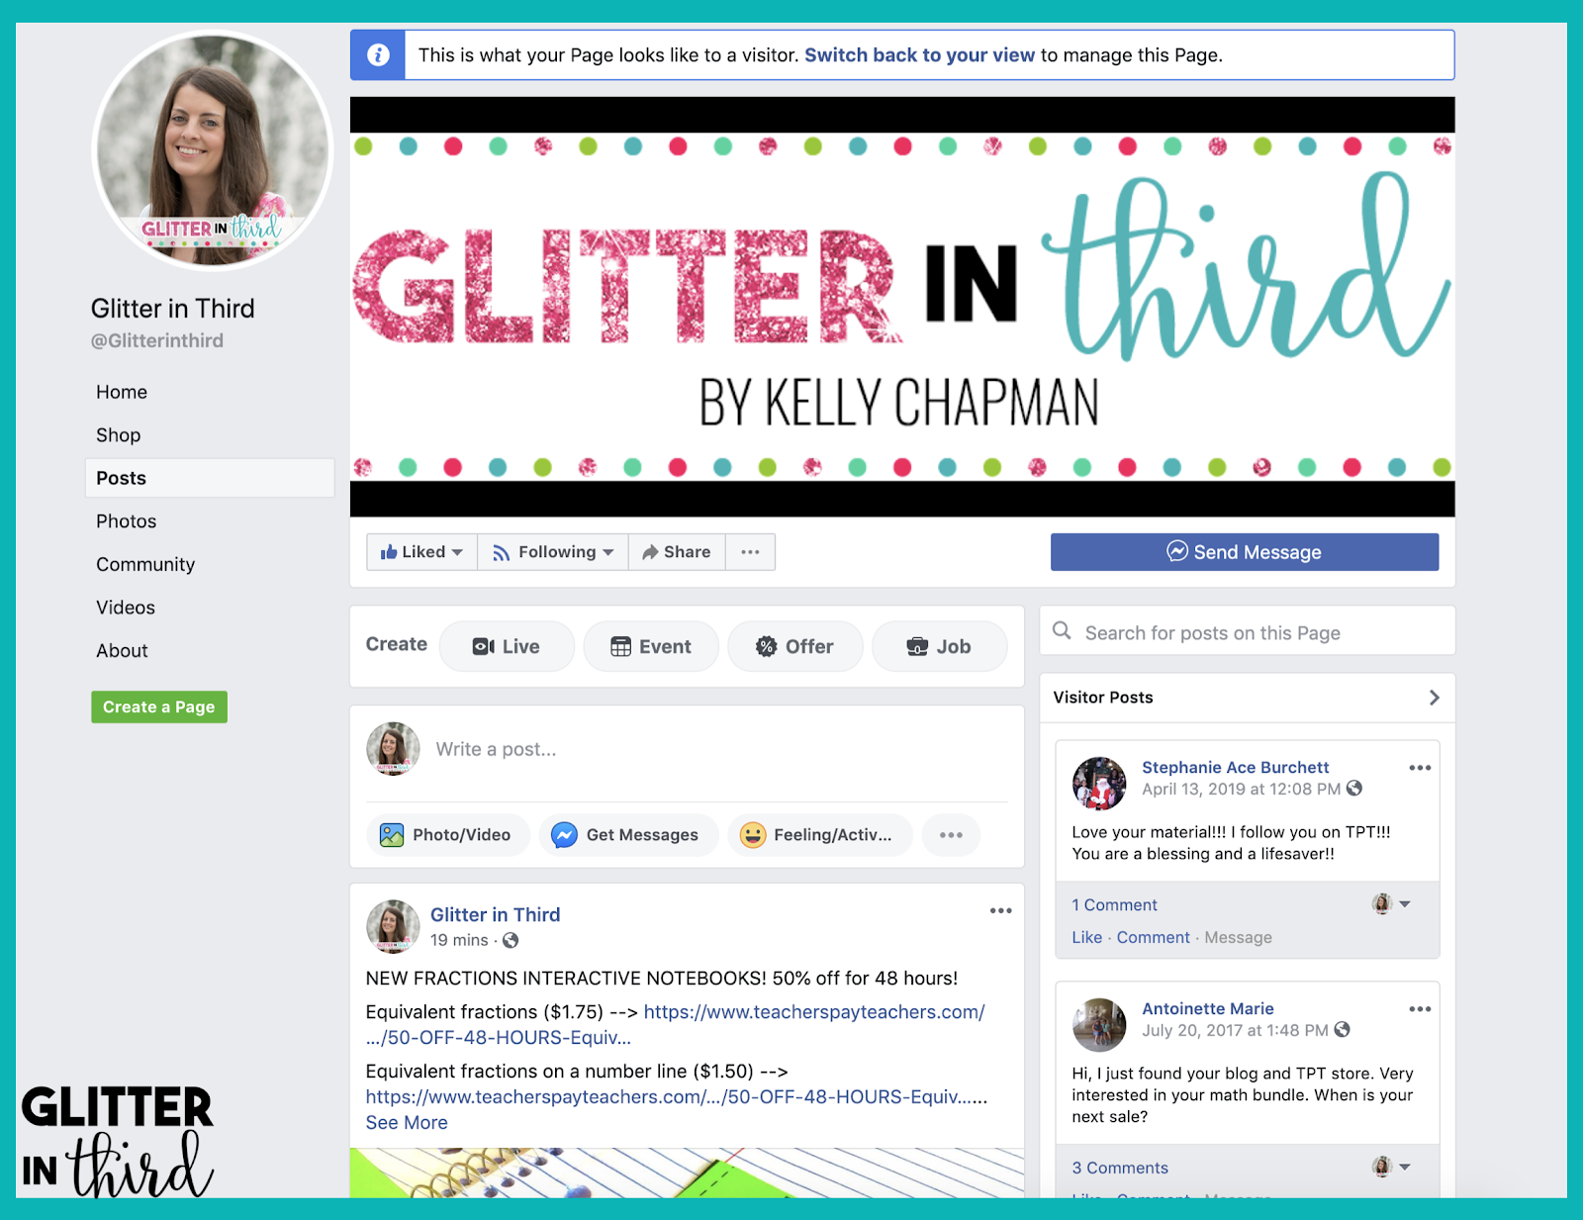The width and height of the screenshot is (1583, 1220).
Task: Click the Live video camera button
Action: pos(507,646)
